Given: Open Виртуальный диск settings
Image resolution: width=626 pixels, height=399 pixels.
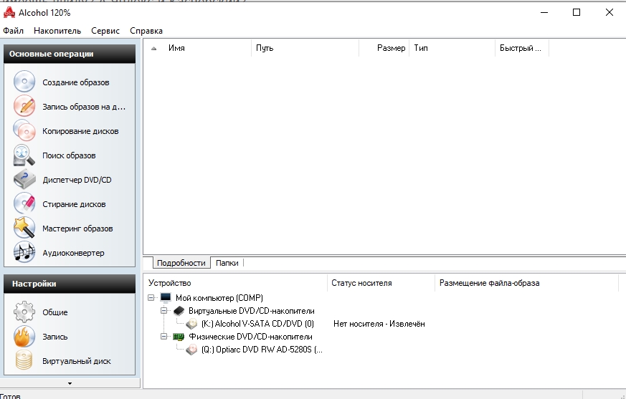Looking at the screenshot, I should pos(77,361).
